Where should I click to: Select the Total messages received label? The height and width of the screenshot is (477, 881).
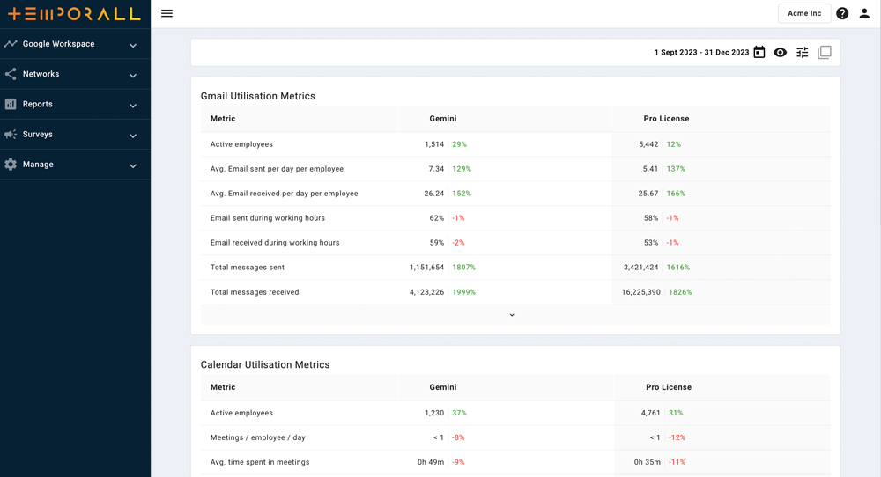coord(255,292)
